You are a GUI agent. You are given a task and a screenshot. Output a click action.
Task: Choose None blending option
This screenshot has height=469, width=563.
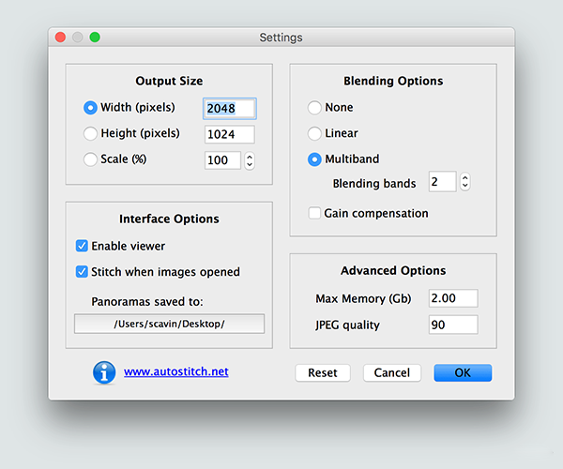(314, 108)
